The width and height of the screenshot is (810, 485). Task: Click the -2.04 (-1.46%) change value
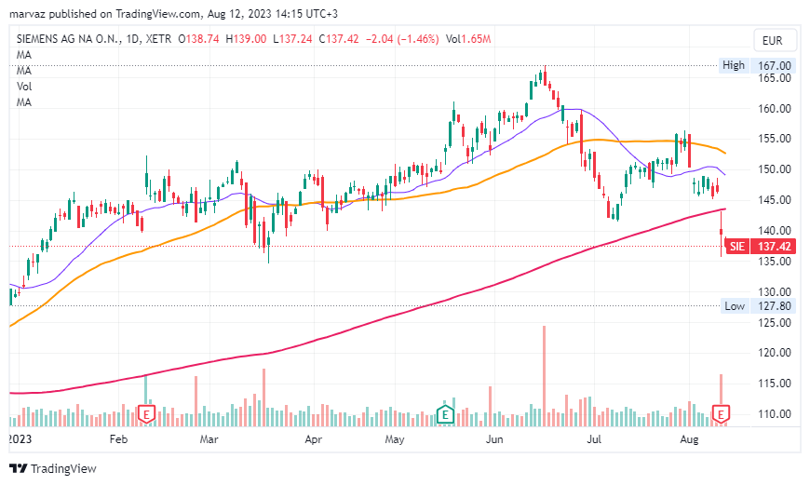pos(402,39)
